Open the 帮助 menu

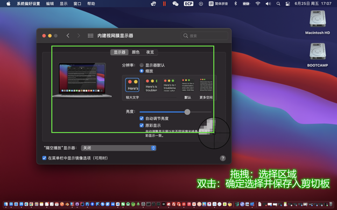(91, 4)
